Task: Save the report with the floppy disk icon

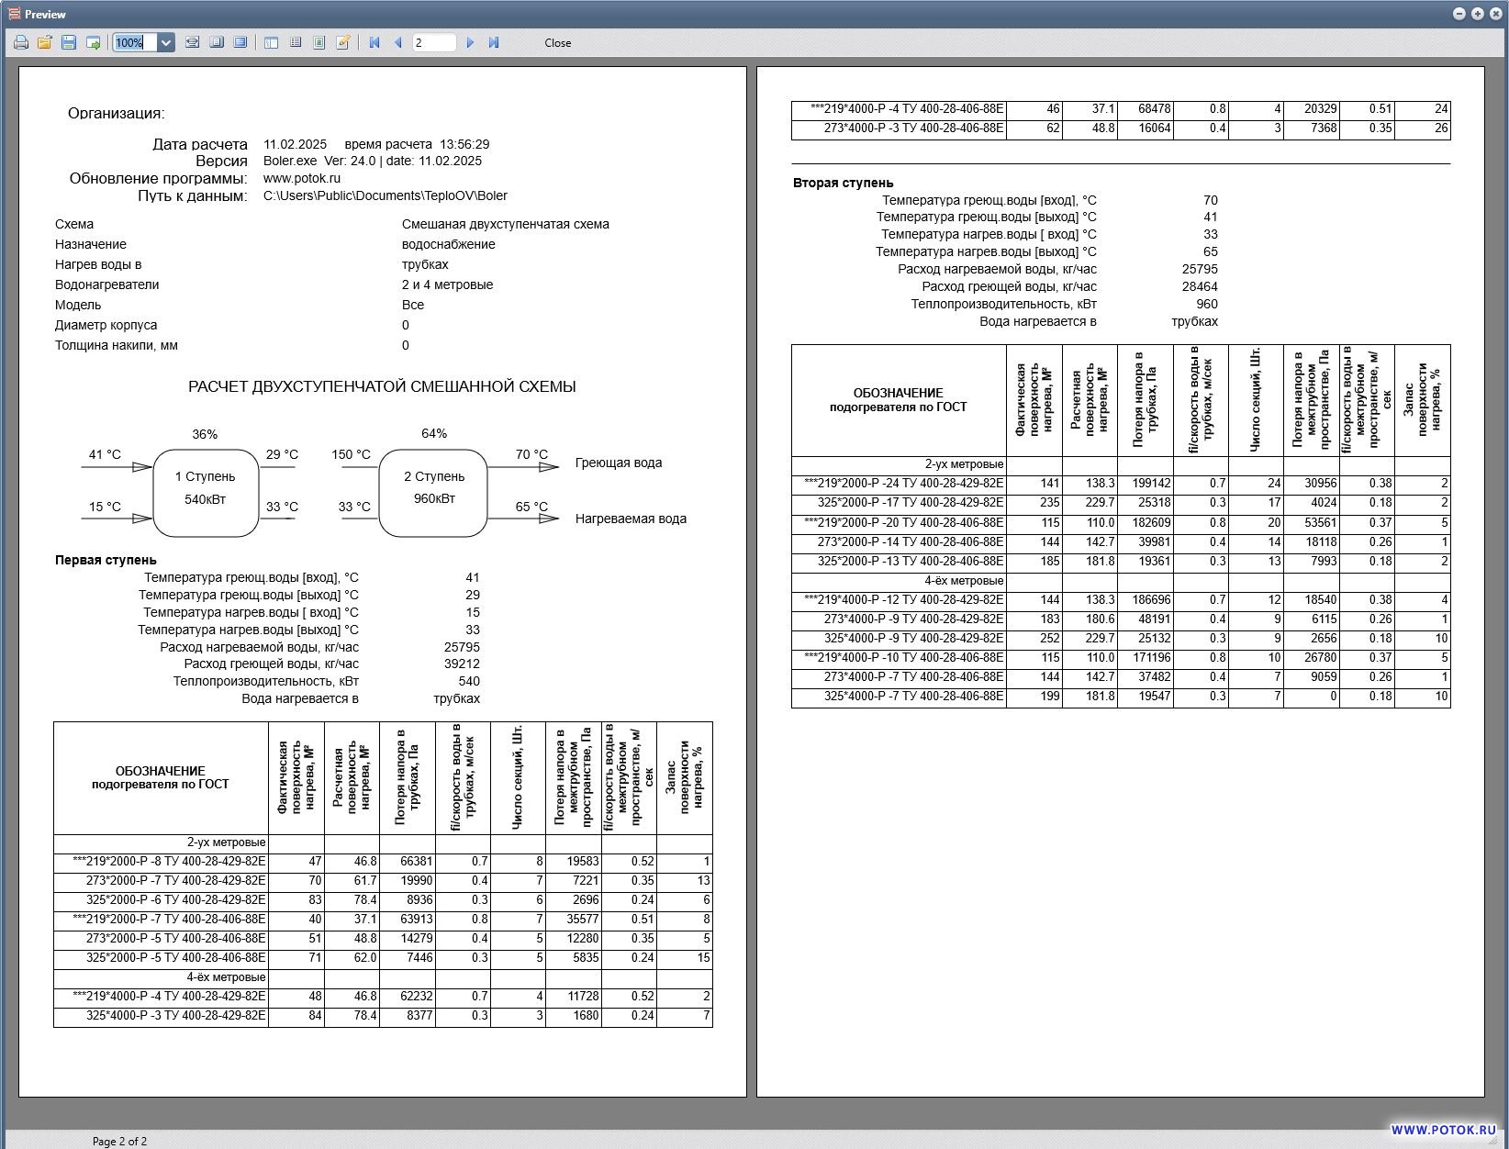Action: pyautogui.click(x=69, y=43)
